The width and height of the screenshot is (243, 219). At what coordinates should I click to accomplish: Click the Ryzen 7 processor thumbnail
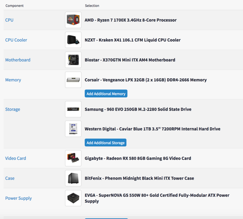pos(73,20)
